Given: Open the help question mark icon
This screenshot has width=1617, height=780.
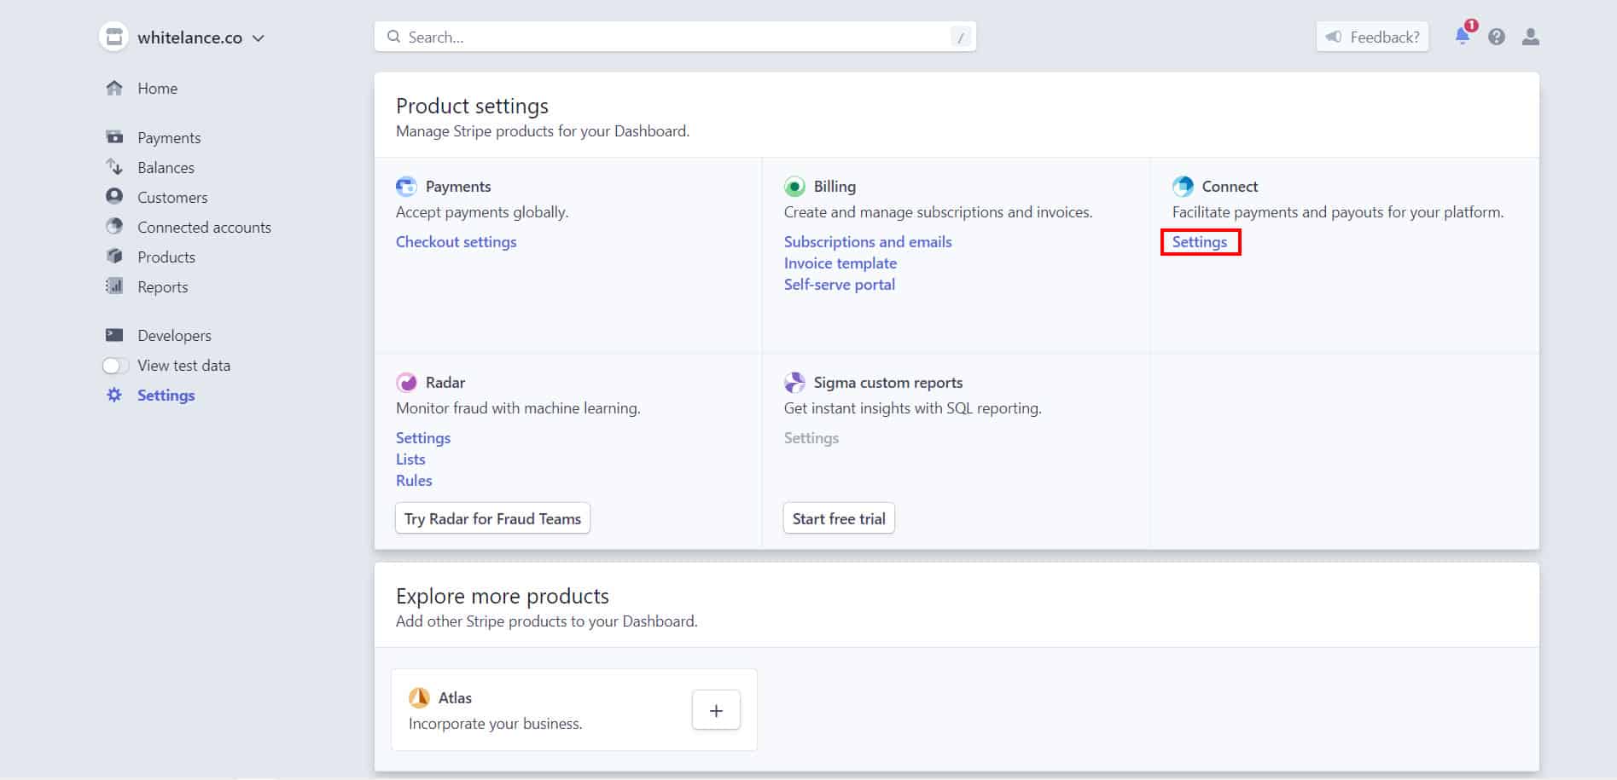Looking at the screenshot, I should [x=1497, y=37].
